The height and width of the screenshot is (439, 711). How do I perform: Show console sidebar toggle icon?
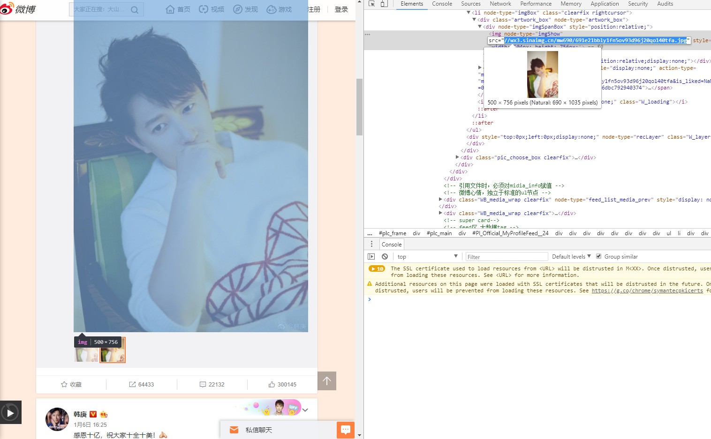[371, 257]
